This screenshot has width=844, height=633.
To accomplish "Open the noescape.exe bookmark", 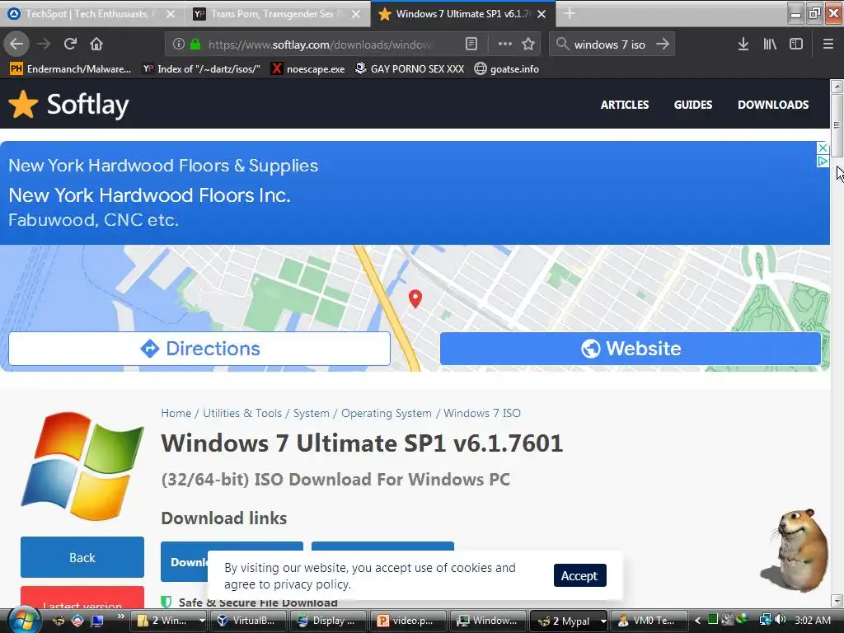I will click(x=307, y=69).
